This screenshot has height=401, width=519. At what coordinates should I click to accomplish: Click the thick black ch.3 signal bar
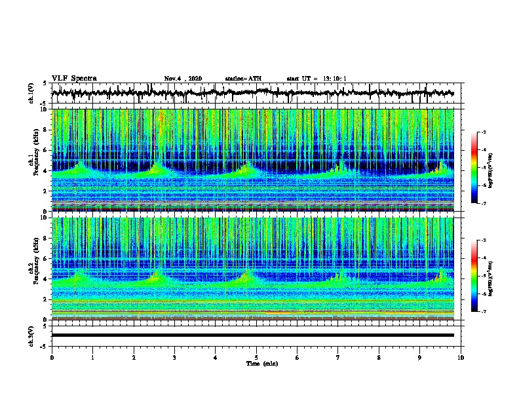[x=253, y=335]
